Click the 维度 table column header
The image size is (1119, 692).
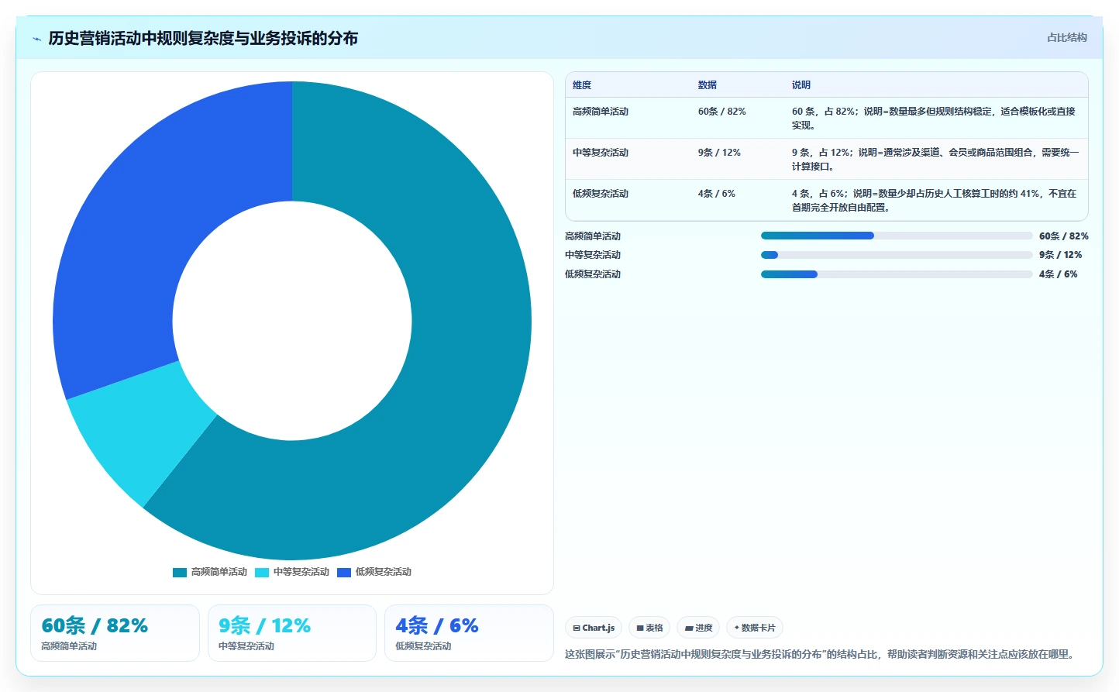[582, 85]
